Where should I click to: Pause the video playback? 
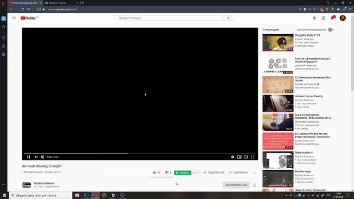click(29, 157)
